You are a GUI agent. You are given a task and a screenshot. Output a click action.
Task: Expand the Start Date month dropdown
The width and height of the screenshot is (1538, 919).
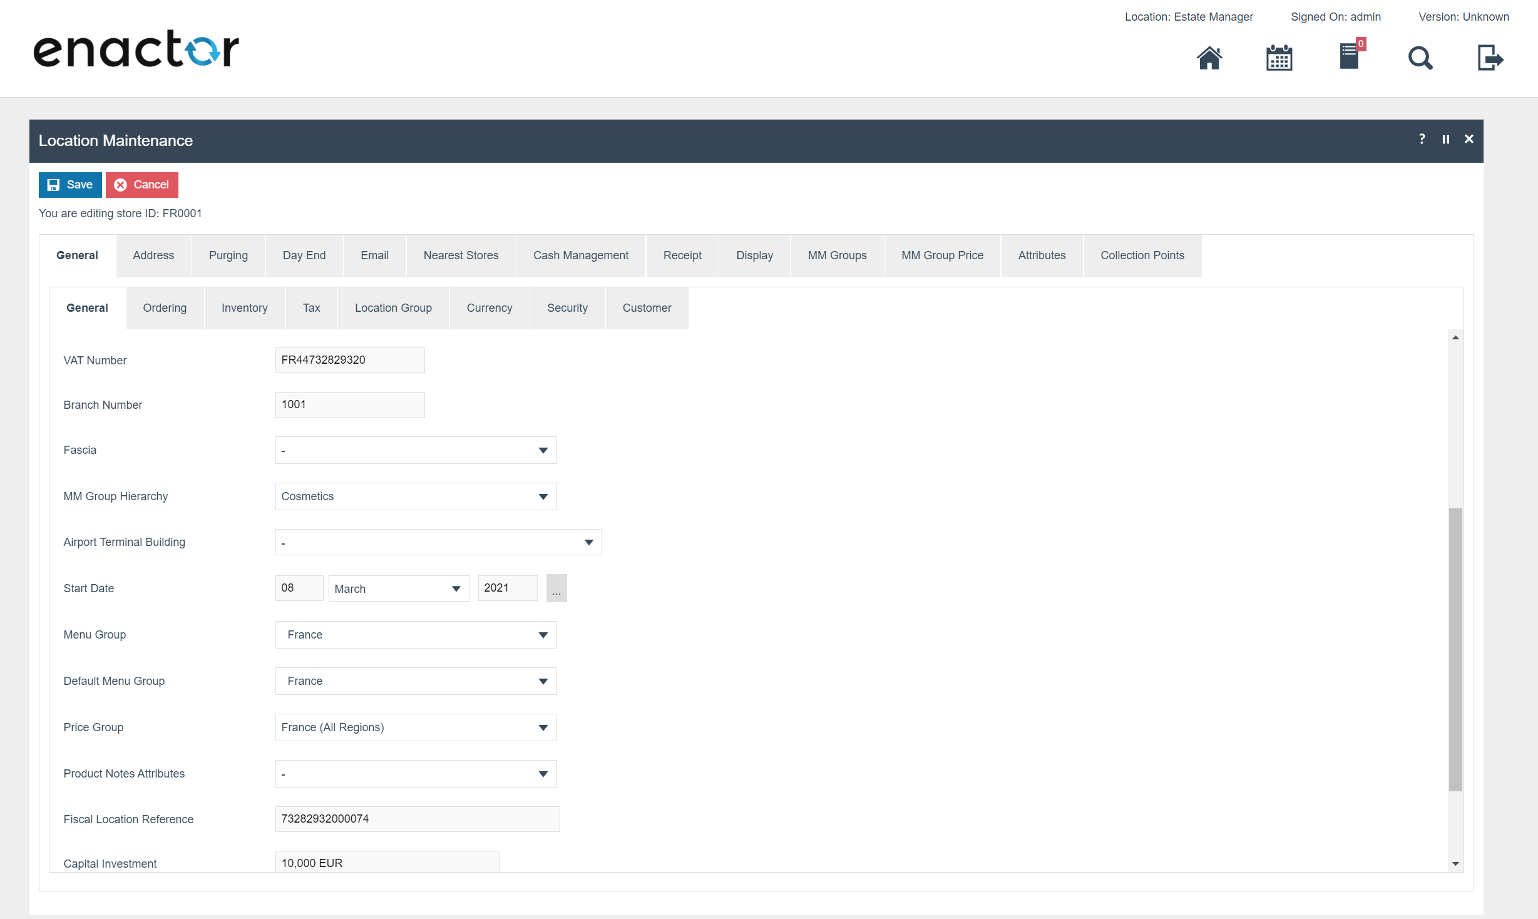point(398,588)
